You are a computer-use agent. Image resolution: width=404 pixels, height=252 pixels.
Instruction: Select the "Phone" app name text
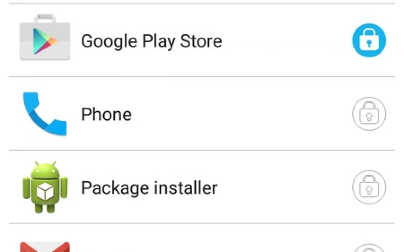click(106, 114)
